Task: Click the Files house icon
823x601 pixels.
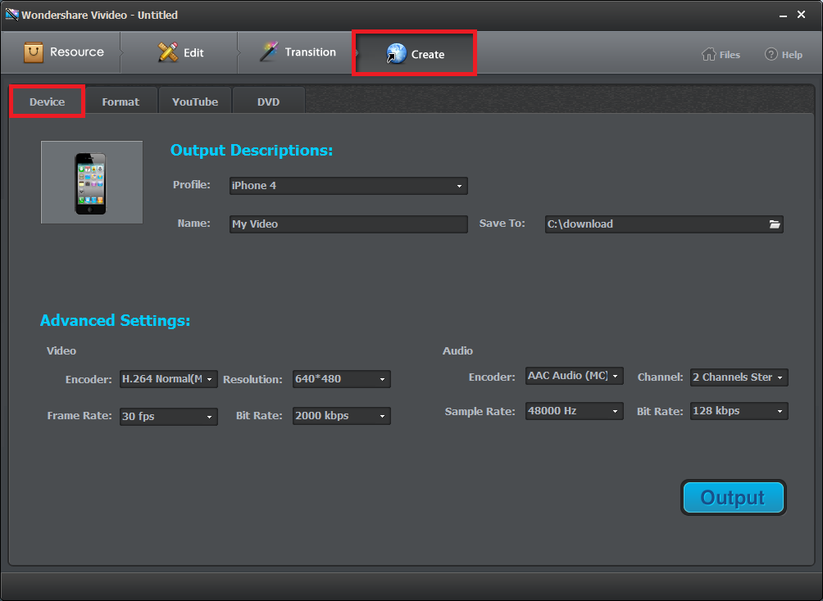Action: point(708,54)
